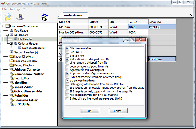Select the nwn2main.exe tab
Image resolution: width=196 pixels, height=129 pixels.
[73, 15]
